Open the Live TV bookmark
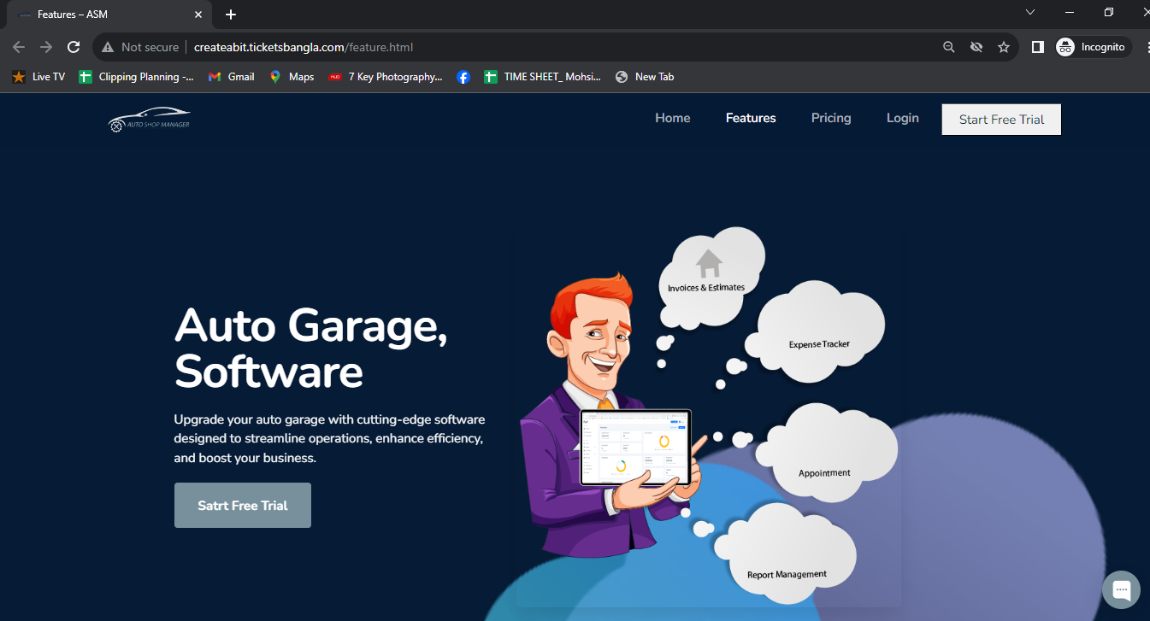This screenshot has width=1150, height=621. [39, 77]
